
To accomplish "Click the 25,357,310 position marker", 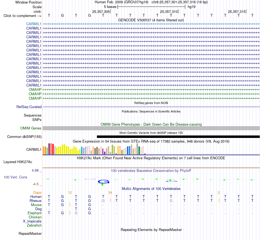I will tap(169, 11).
